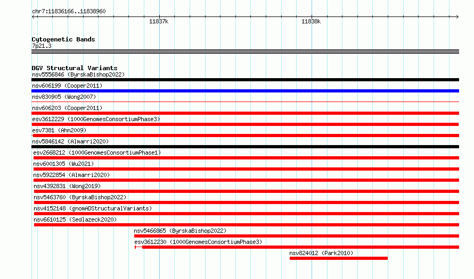Open esv3612230 (1000GenomesConsortiumPhase3) label

pos(198,242)
